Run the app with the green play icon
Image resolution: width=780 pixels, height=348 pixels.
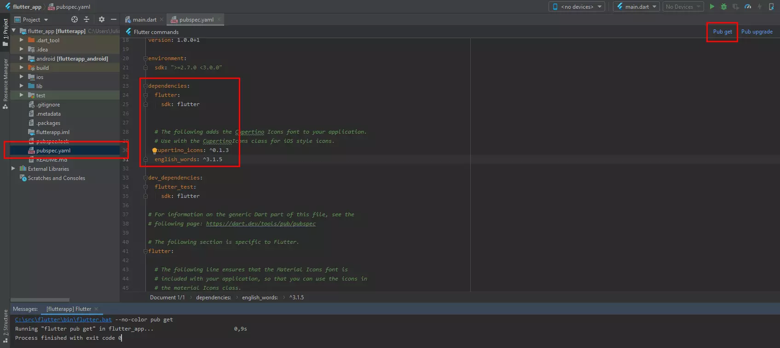[x=712, y=6]
